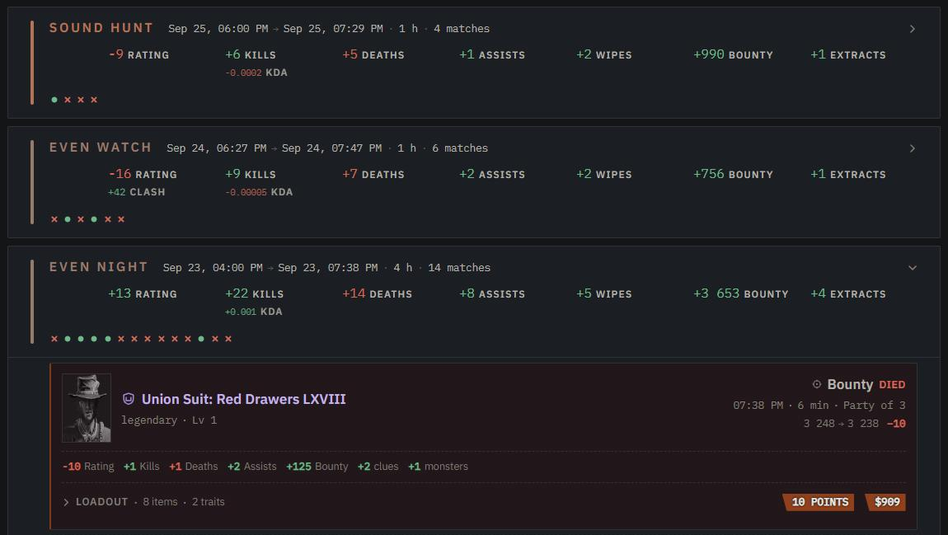
Task: Expand the Sound Hunt session chevron
Action: [913, 29]
